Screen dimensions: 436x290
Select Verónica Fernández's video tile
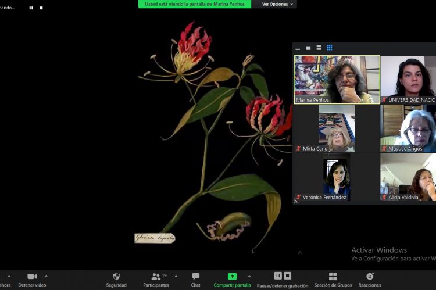(x=337, y=177)
